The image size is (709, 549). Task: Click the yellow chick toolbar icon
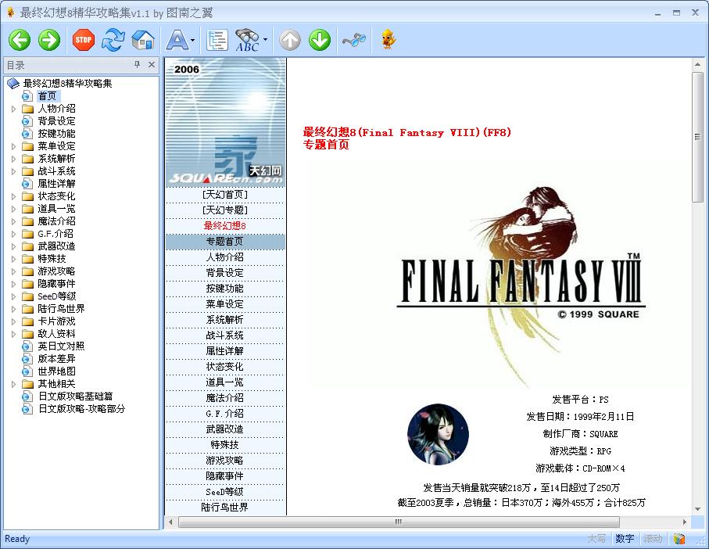(x=388, y=40)
